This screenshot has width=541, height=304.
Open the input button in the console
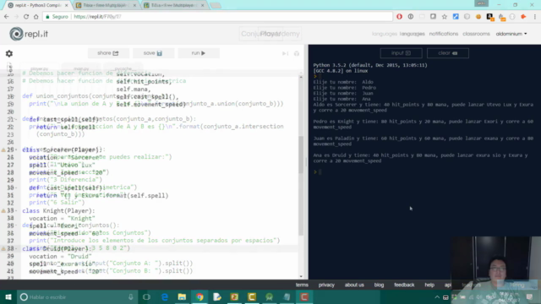pos(401,53)
